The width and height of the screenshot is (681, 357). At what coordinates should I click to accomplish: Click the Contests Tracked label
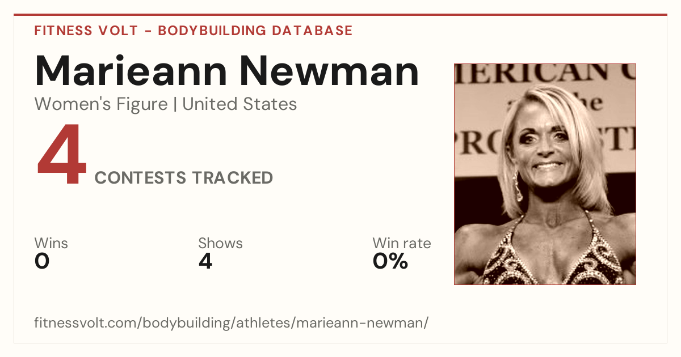(184, 178)
